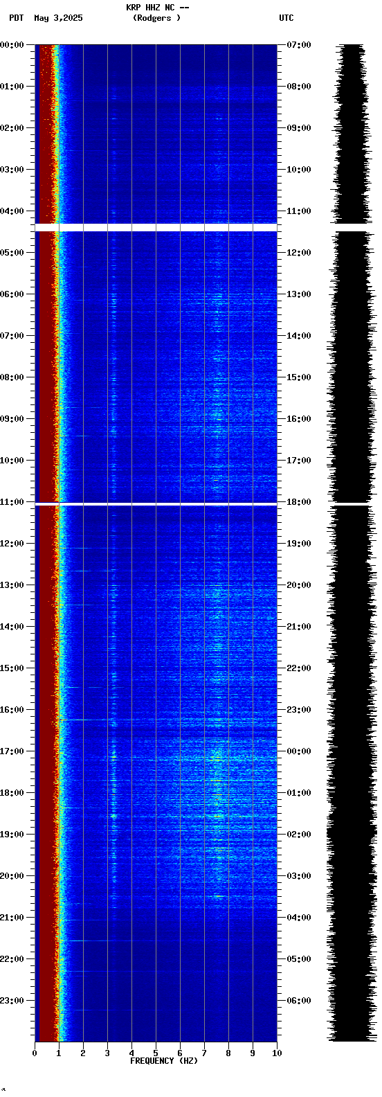Click the '(Rodgers )' subtitle text

[x=156, y=18]
